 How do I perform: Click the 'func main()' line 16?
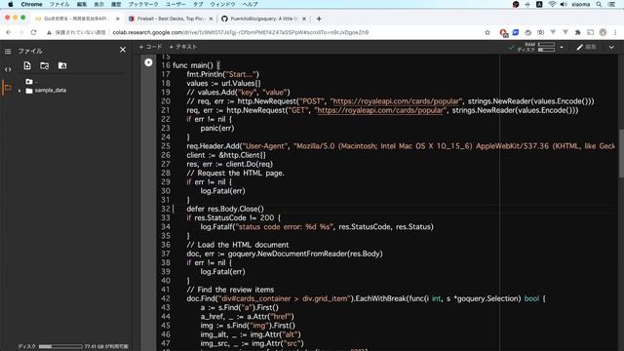(196, 65)
